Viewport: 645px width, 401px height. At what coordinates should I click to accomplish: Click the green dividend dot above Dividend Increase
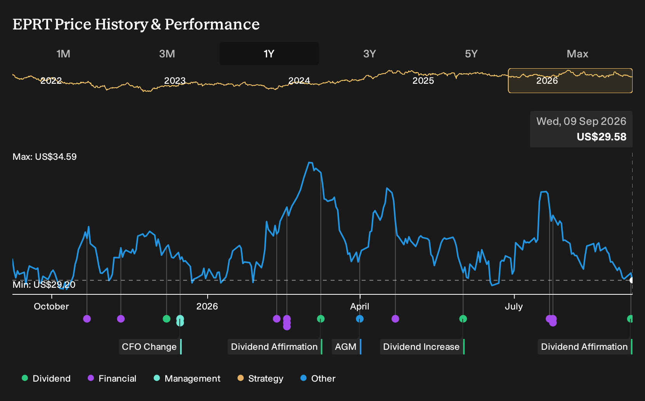(463, 319)
